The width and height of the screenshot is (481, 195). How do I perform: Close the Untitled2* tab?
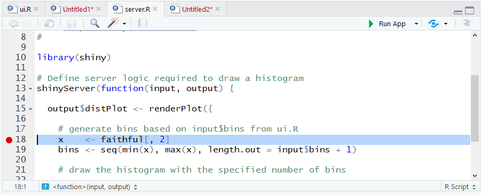coord(217,9)
